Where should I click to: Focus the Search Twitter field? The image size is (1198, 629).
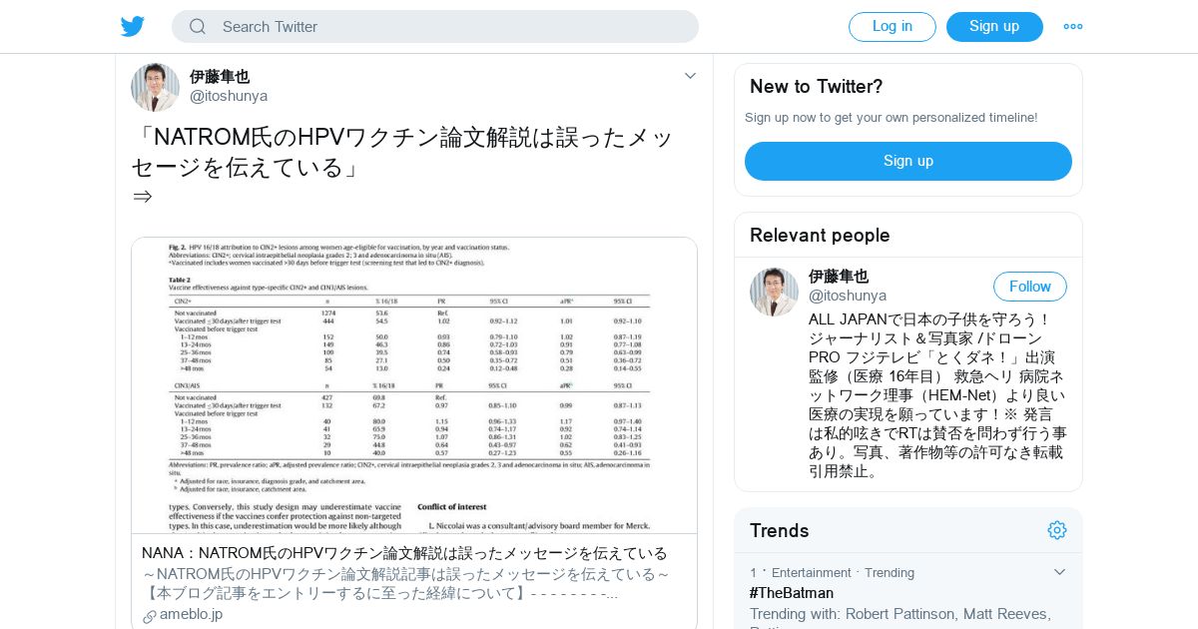435,27
